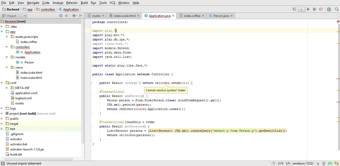Click the controllers breadcrumb in navigation bar
This screenshot has height=166, width=340.
(48, 9)
